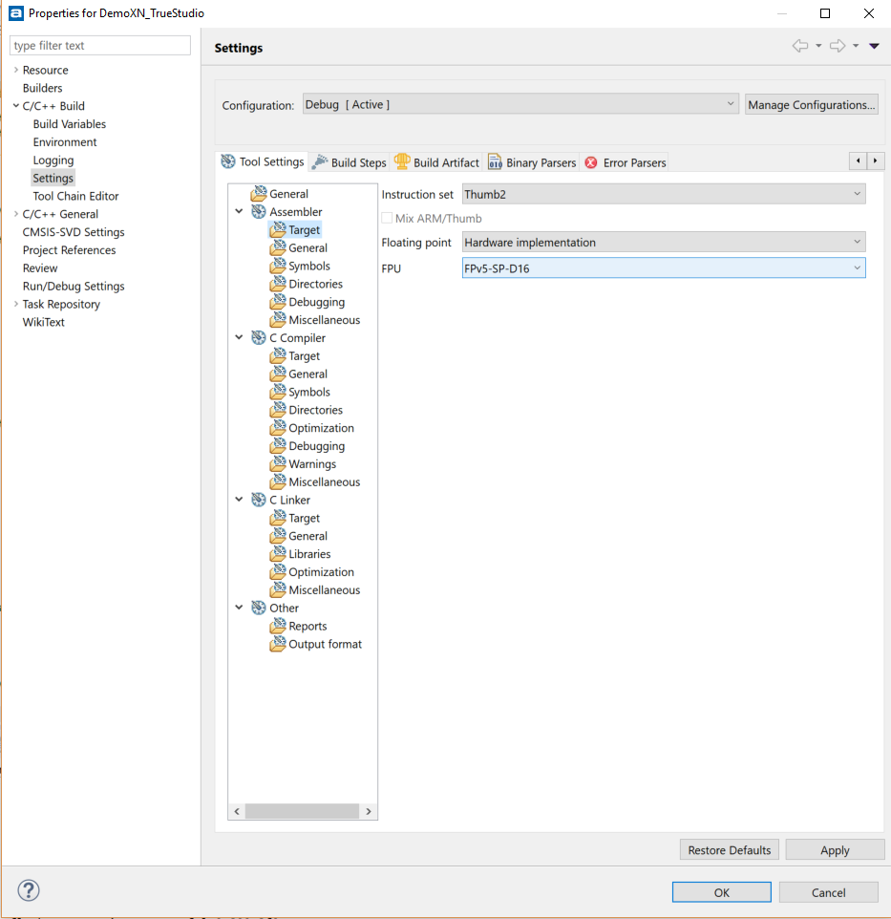Open the Instruction set dropdown
This screenshot has width=891, height=919.
(664, 194)
